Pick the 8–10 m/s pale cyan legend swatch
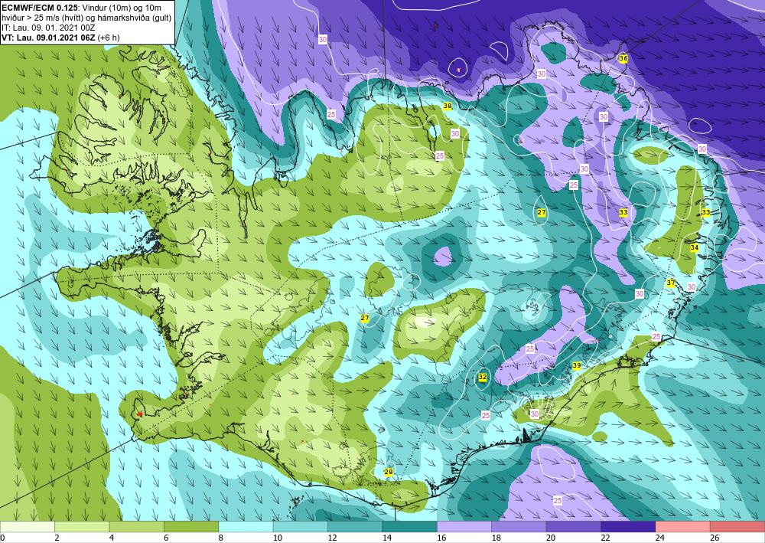Image resolution: width=765 pixels, height=543 pixels. point(246,526)
